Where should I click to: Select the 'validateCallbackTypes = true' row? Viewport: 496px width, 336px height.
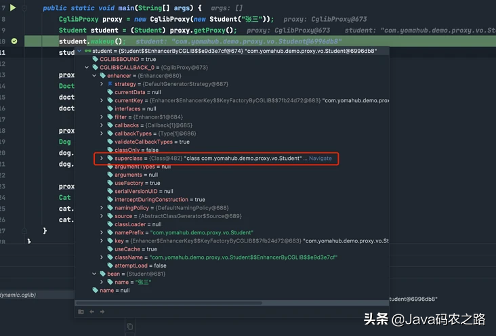coord(232,142)
